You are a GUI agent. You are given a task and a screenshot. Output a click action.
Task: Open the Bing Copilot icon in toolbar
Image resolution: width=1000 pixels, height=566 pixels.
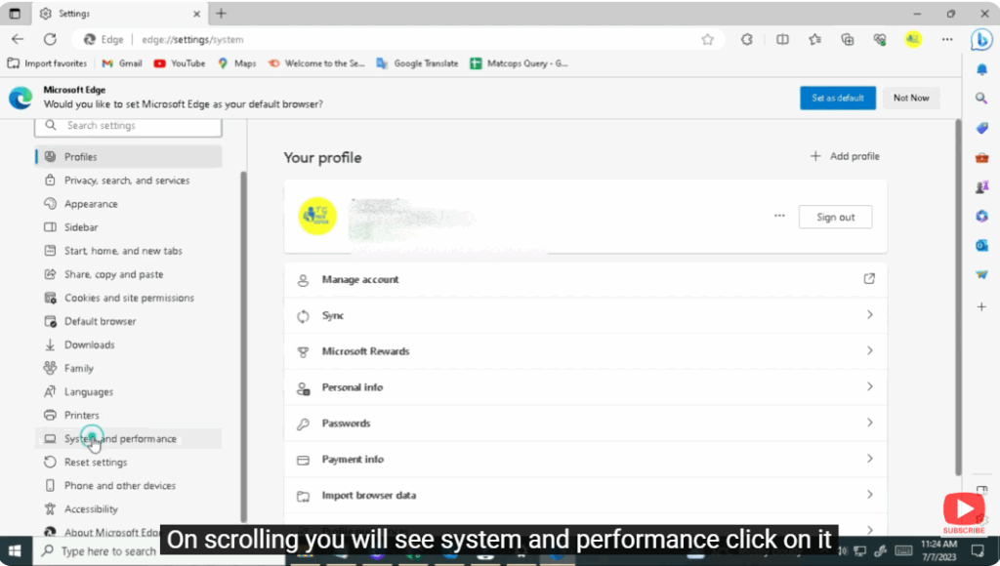click(x=982, y=39)
